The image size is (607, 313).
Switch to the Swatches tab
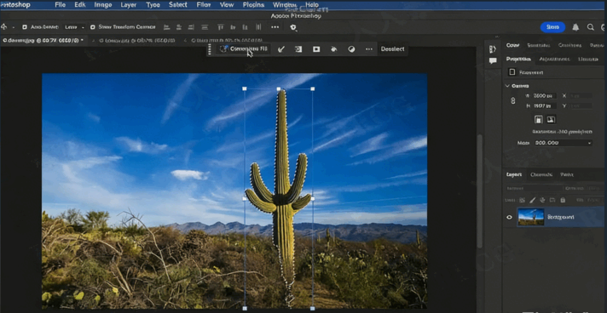[539, 45]
